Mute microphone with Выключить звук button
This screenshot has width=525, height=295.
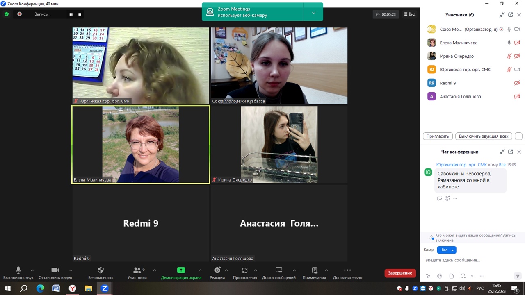pyautogui.click(x=18, y=273)
